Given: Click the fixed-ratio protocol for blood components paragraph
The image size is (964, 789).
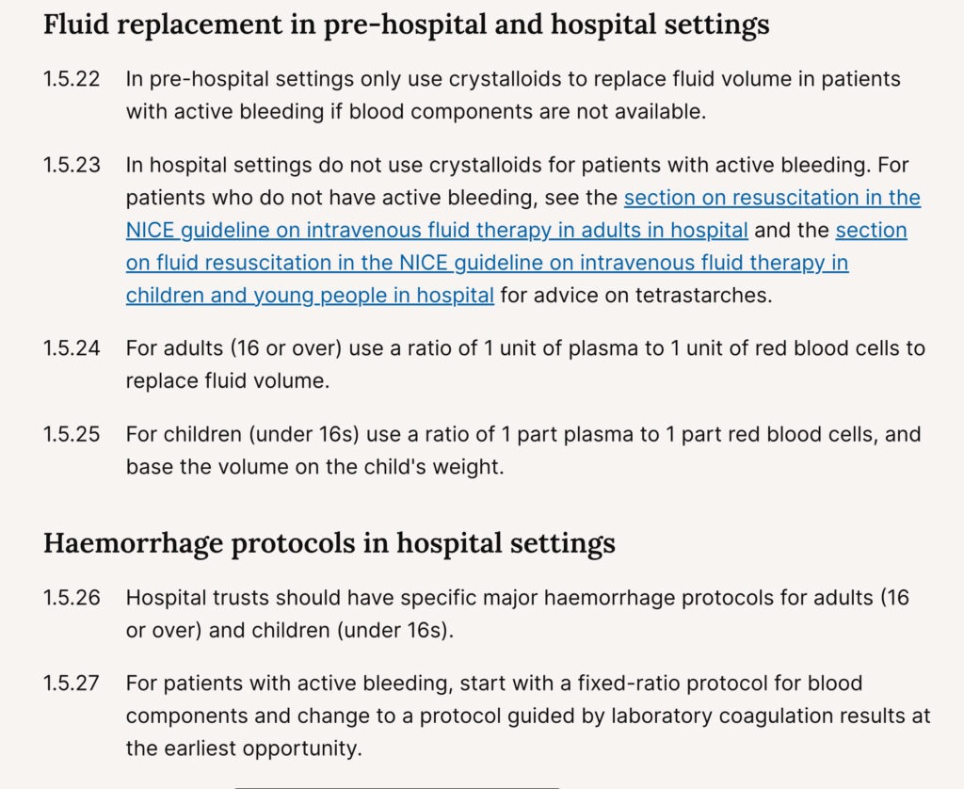Looking at the screenshot, I should [x=528, y=716].
